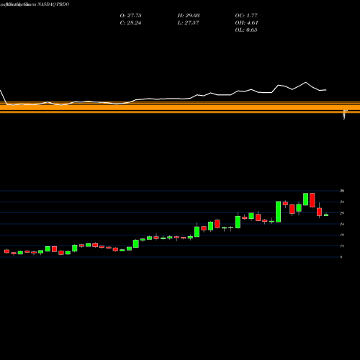Click the OC: 1.77 reading
The height and width of the screenshot is (360, 360).
(246, 16)
